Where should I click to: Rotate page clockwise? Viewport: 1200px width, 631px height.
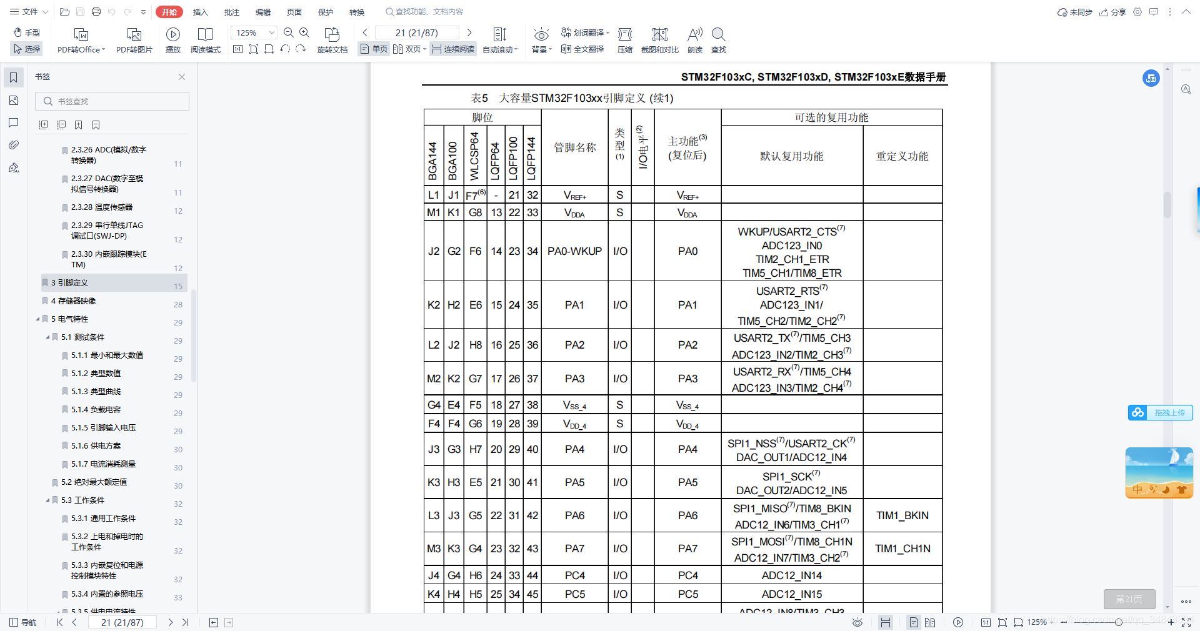301,49
